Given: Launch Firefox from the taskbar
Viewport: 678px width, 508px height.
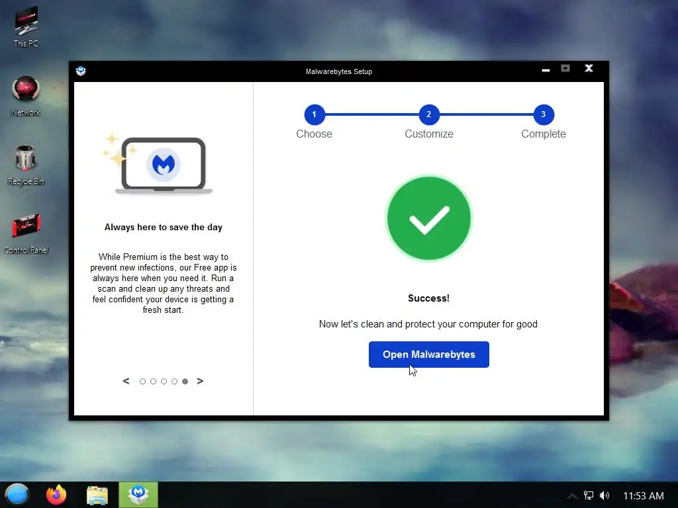Looking at the screenshot, I should 57,495.
